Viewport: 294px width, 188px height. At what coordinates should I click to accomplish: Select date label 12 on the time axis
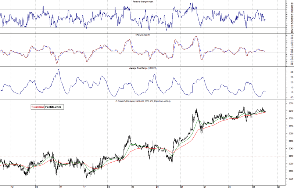12,187
